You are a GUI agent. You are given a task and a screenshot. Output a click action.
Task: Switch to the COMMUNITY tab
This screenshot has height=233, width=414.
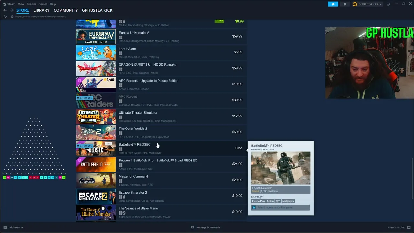click(66, 10)
